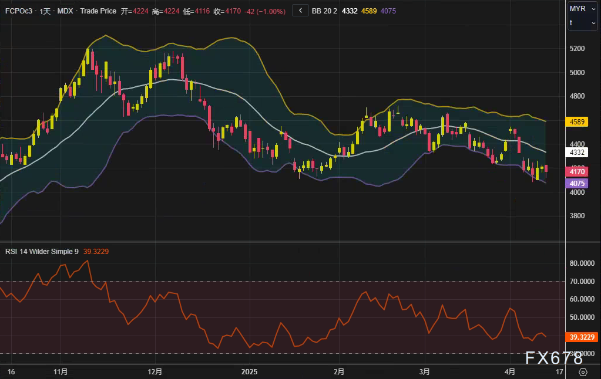The image size is (601, 379).
Task: Collapse the legend with the left chevron
Action: tap(300, 11)
